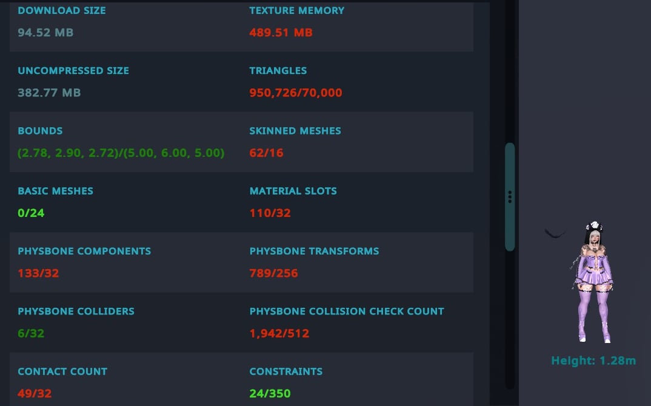Click the three-dot scrollbar handle
The width and height of the screenshot is (651, 406).
tap(510, 197)
